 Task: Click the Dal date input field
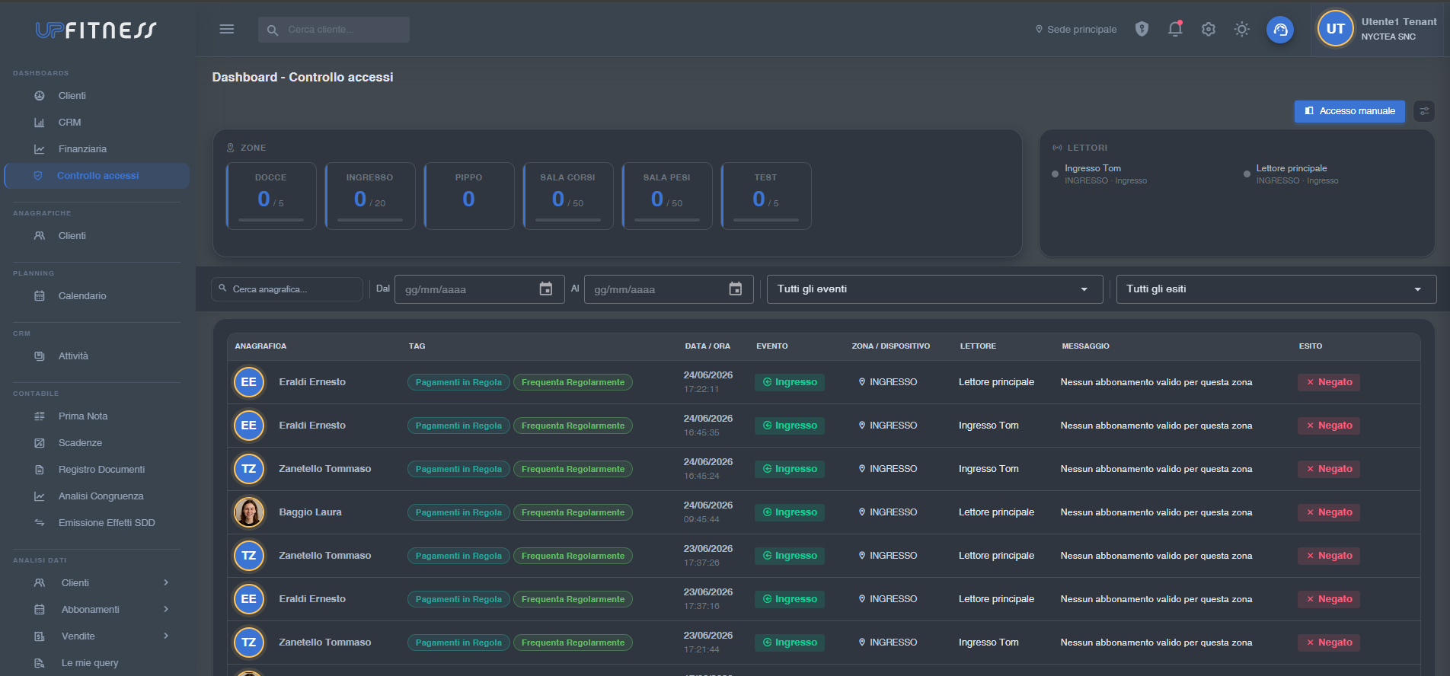[x=480, y=289]
